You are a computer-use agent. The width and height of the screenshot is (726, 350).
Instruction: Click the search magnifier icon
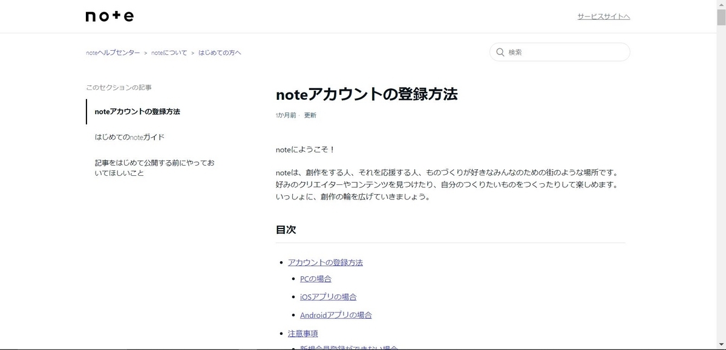tap(500, 52)
